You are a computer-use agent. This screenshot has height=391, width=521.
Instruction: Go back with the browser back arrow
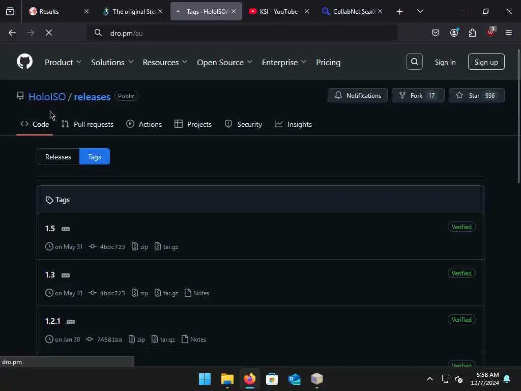(x=12, y=33)
